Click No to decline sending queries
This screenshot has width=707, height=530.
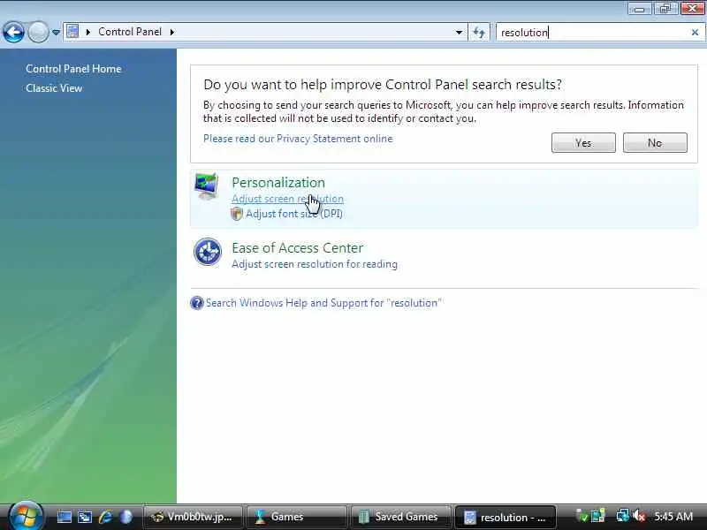(x=655, y=143)
